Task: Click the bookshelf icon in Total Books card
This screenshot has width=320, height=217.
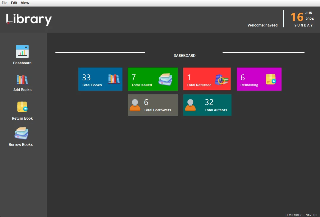Action: click(x=114, y=79)
